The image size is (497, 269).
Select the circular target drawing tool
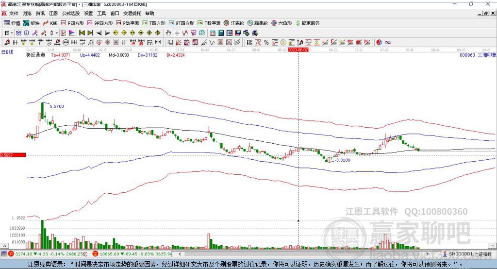[x=99, y=42]
